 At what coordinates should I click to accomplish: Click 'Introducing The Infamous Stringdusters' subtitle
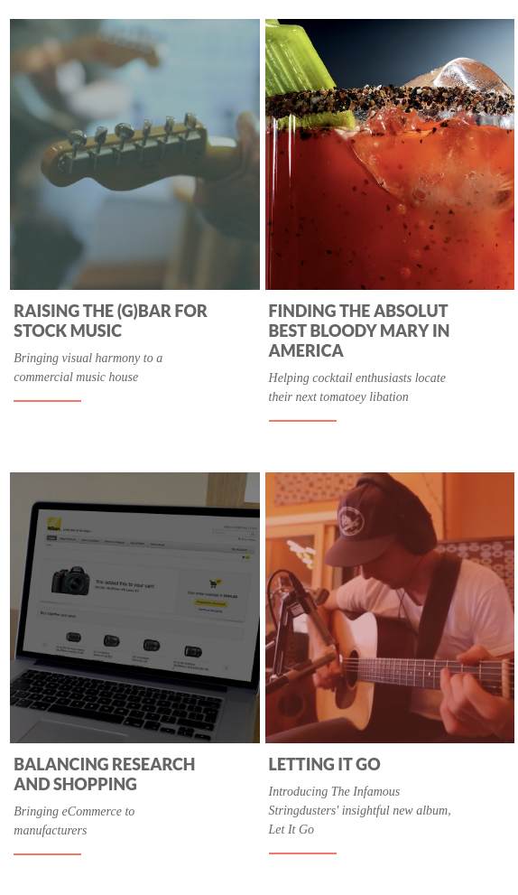[x=360, y=810]
